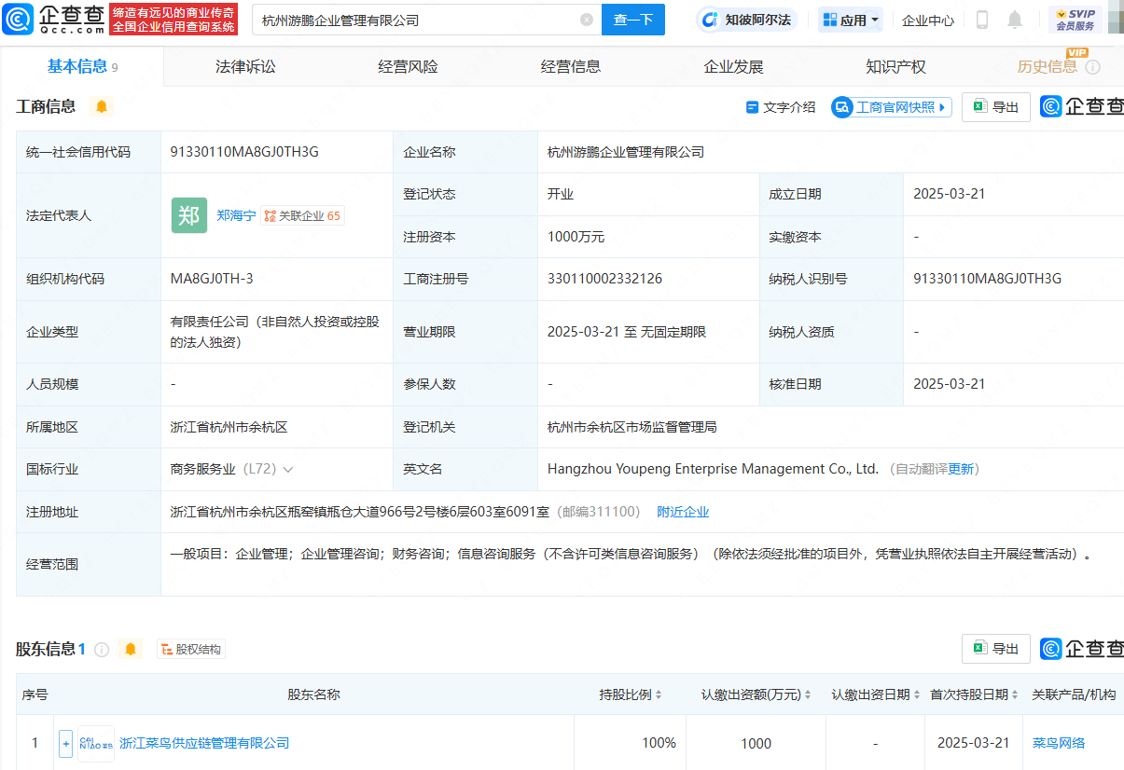Click the orange bell next to 工商信息
This screenshot has height=770, width=1124.
click(x=102, y=106)
